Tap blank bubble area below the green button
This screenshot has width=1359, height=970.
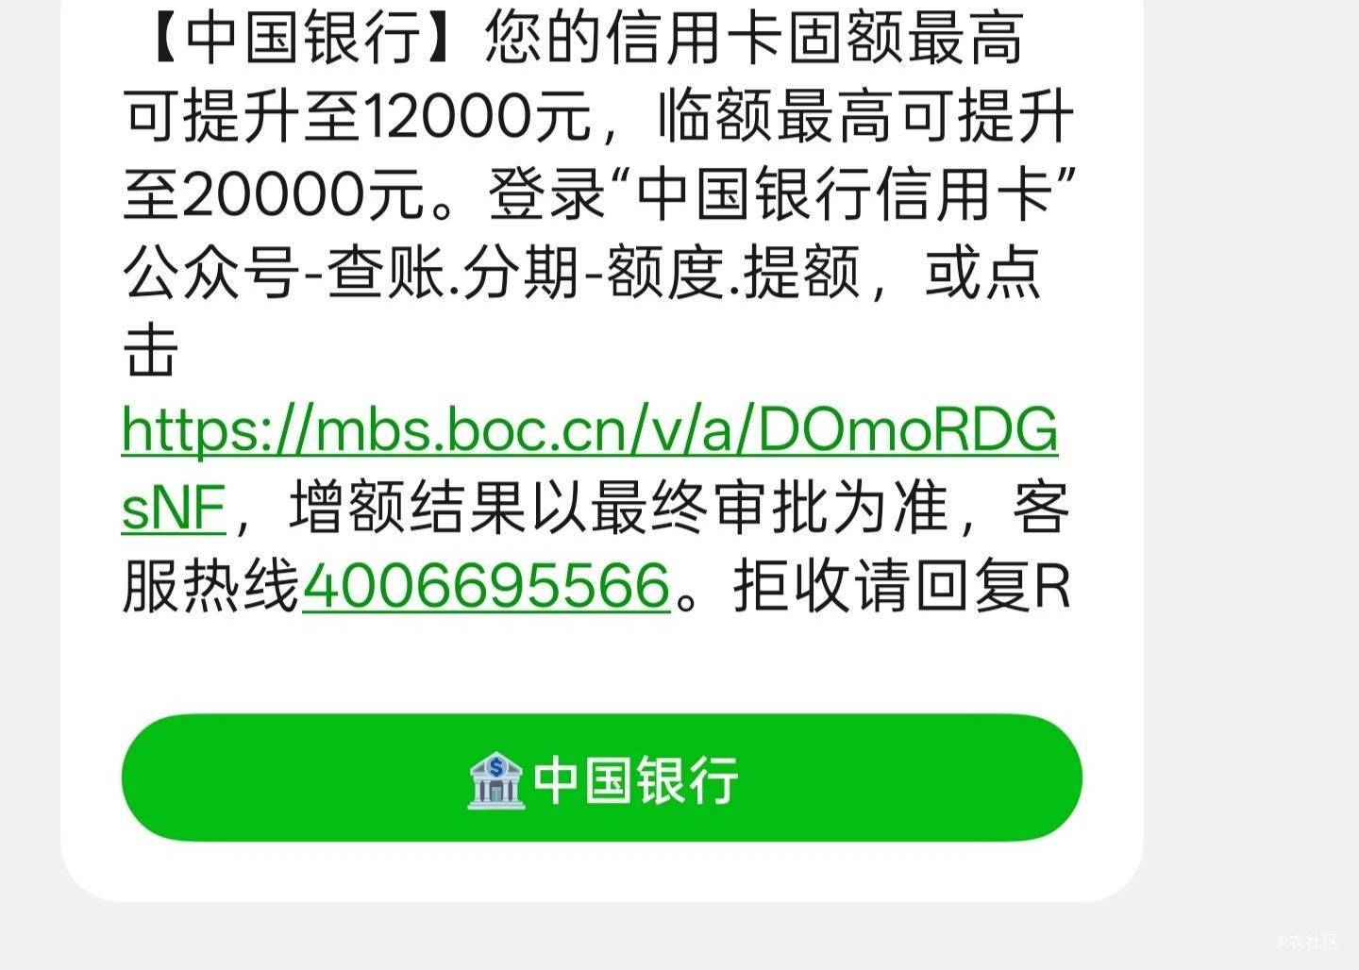[x=602, y=872]
